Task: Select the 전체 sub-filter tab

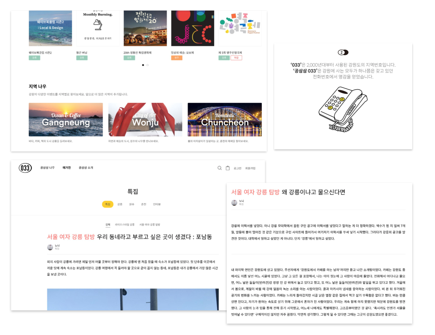Action: point(108,225)
